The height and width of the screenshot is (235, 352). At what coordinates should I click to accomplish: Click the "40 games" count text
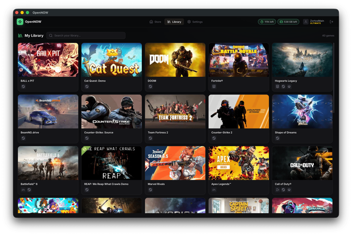point(328,35)
